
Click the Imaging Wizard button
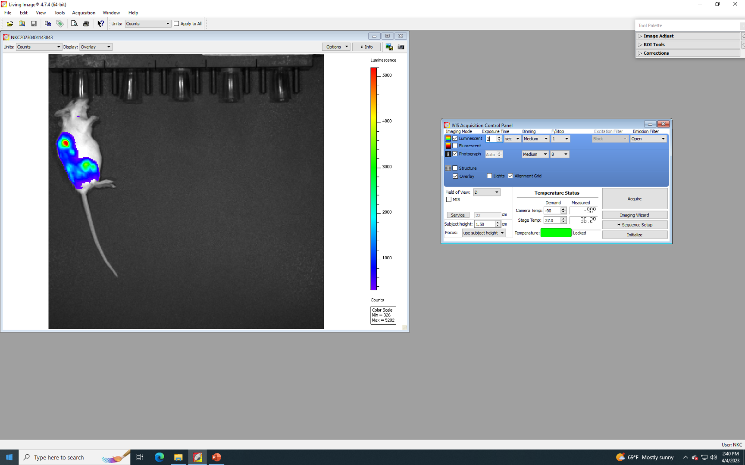[x=634, y=215]
